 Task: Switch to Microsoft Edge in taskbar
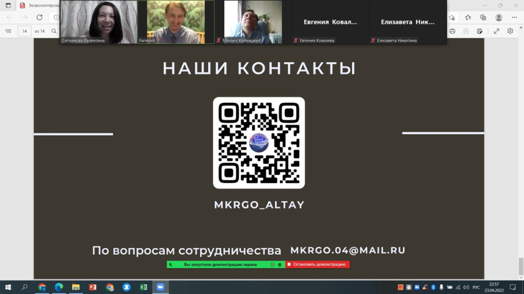[x=59, y=287]
